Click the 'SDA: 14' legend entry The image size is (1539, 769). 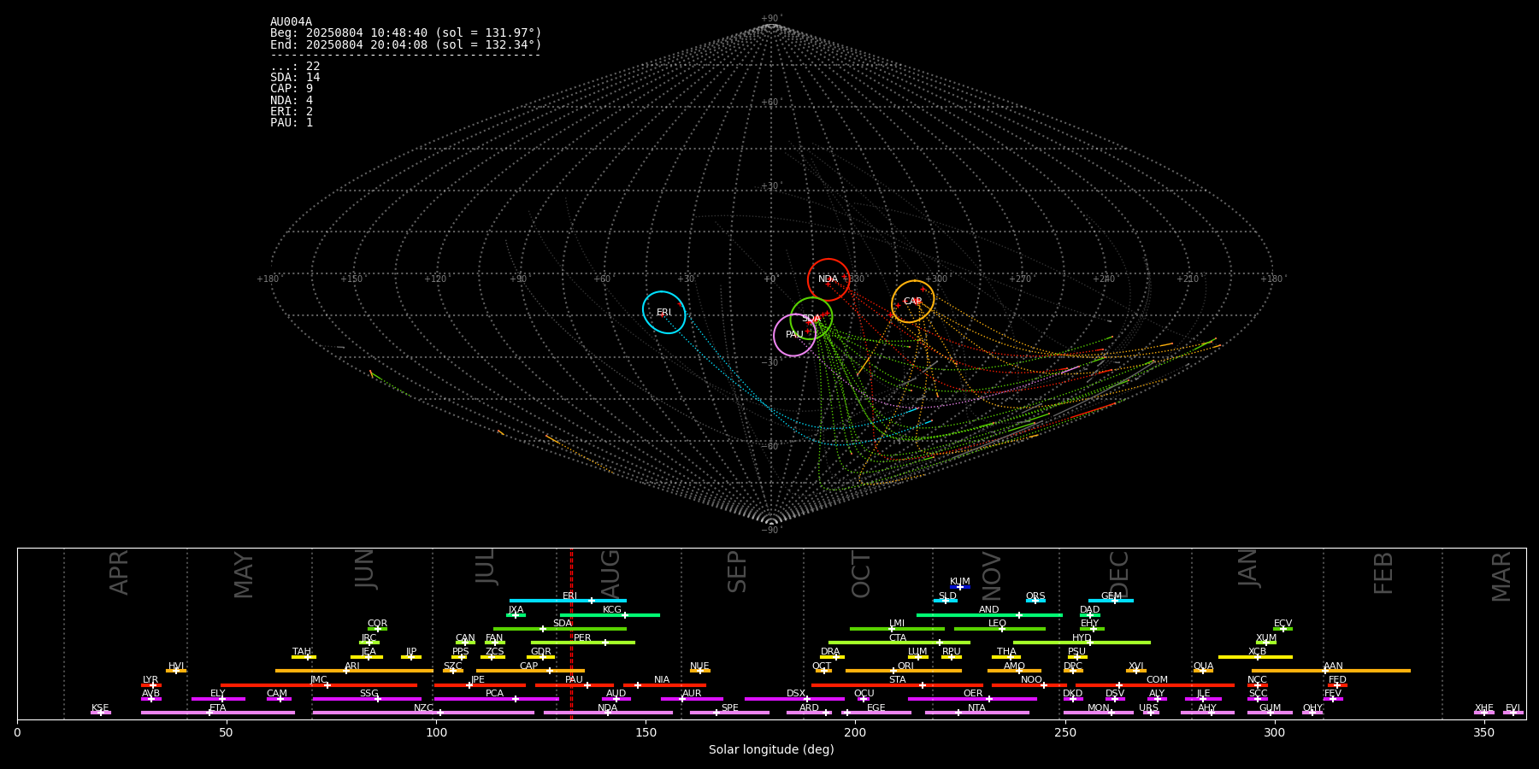[x=295, y=78]
